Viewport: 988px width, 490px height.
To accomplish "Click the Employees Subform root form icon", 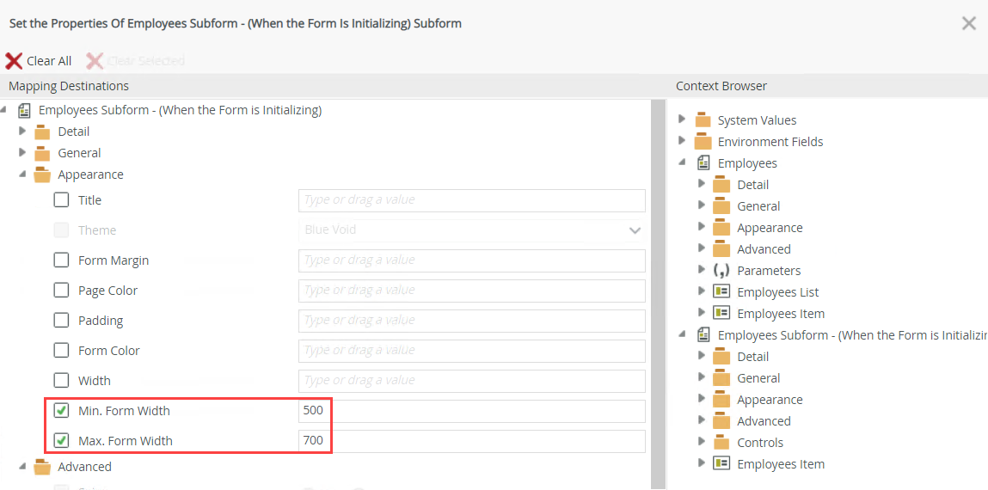I will (x=24, y=110).
